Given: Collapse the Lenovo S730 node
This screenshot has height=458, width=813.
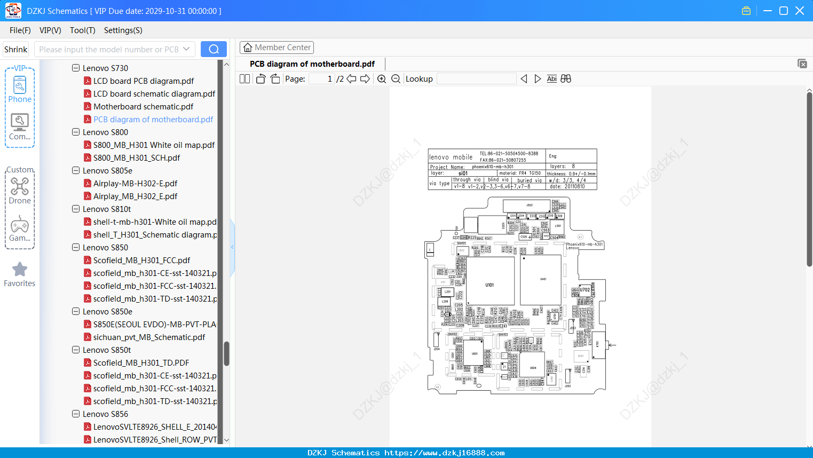Looking at the screenshot, I should (76, 68).
